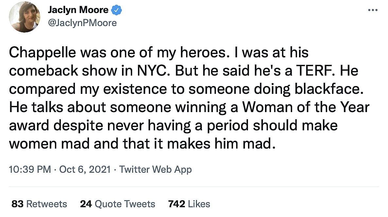Click the 10:39 PM timestamp

30,169
